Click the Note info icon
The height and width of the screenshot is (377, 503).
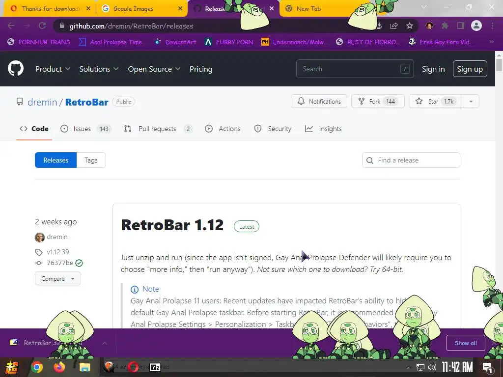coord(135,290)
